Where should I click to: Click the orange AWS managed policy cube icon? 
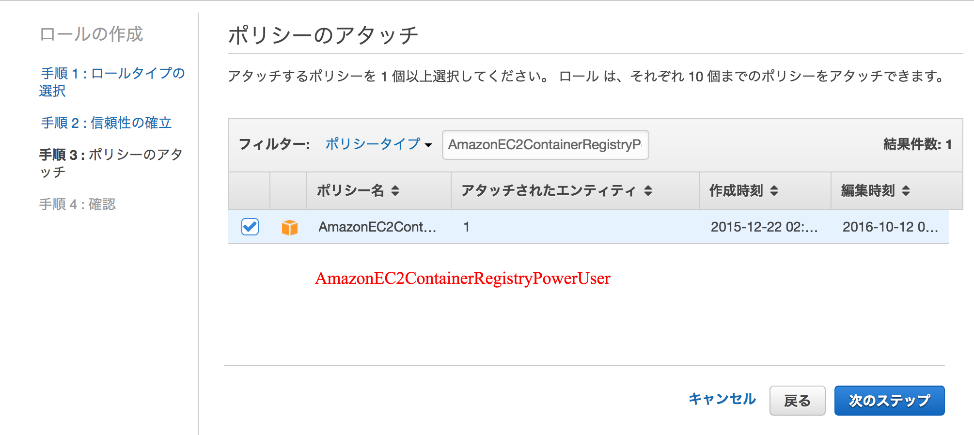click(289, 227)
